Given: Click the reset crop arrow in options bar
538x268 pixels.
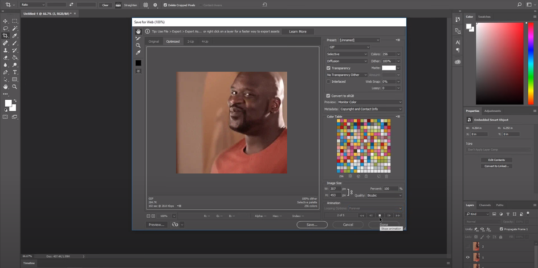Looking at the screenshot, I should (x=264, y=5).
